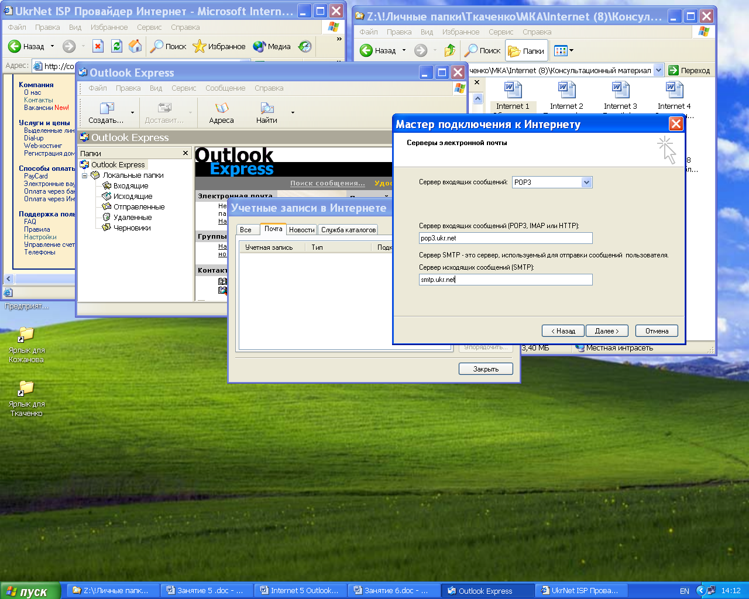Click incoming mail server field pop3.ukr.net

pos(506,238)
